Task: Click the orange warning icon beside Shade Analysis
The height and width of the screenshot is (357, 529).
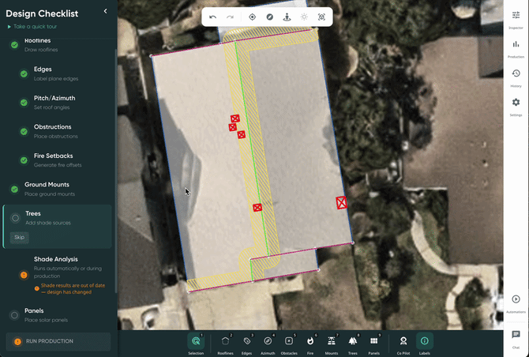Action: pos(24,275)
